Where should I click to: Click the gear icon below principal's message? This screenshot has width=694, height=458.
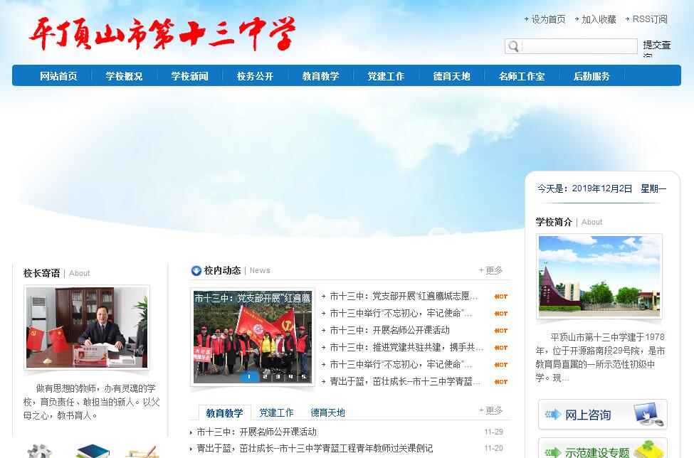click(x=39, y=451)
